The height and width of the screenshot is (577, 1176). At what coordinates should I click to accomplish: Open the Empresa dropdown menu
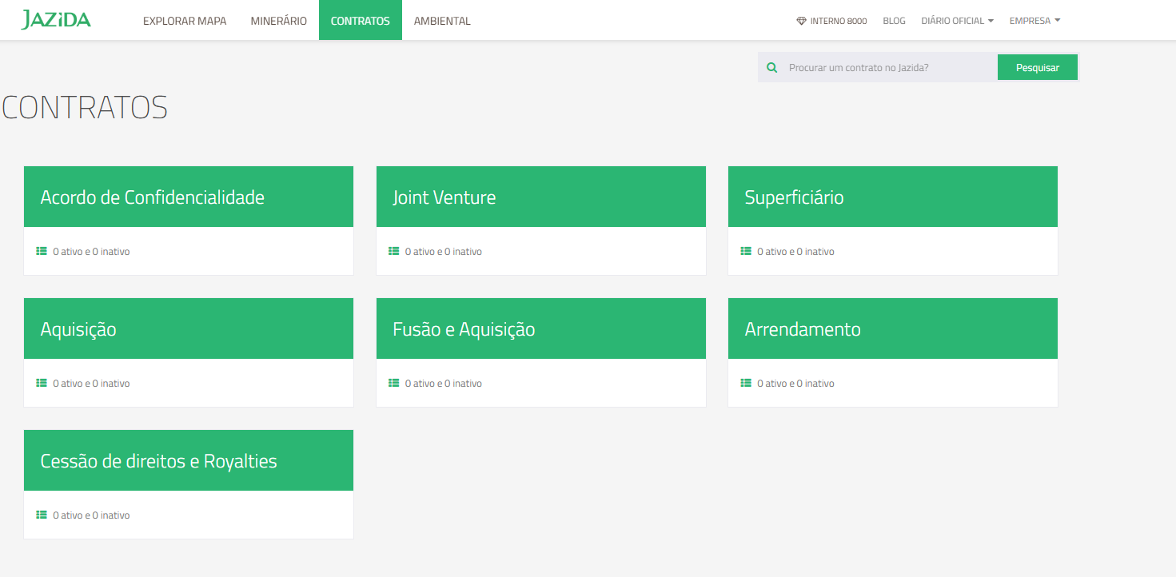(1034, 21)
